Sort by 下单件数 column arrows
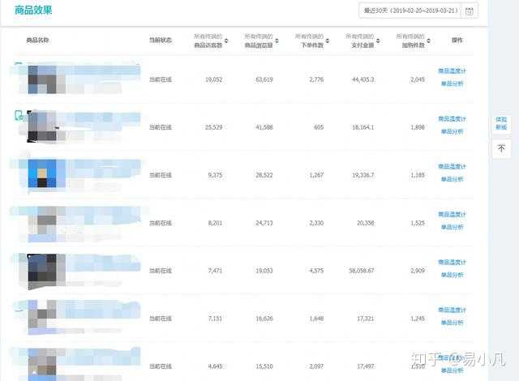This screenshot has width=519, height=381. (x=328, y=41)
